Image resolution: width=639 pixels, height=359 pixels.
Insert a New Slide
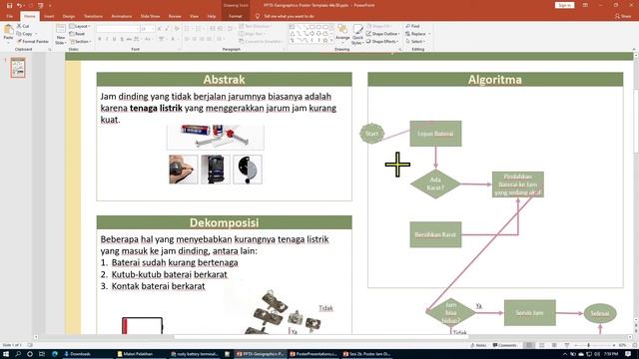pos(60,34)
